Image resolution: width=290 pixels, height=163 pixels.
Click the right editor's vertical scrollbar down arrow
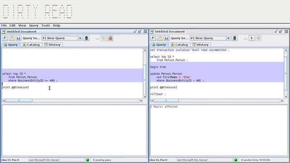(x=286, y=97)
